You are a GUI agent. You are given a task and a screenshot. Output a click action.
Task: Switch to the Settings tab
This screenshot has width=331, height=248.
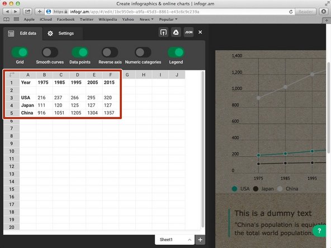tap(63, 34)
